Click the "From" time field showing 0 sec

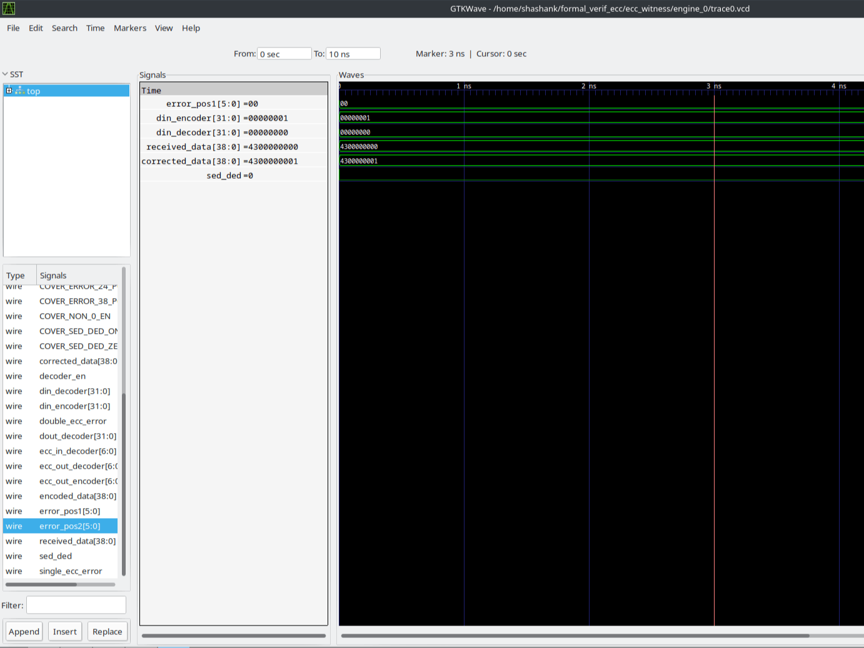[x=284, y=53]
